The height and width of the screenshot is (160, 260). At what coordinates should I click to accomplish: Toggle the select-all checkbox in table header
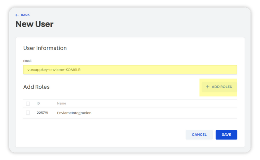[x=28, y=103]
